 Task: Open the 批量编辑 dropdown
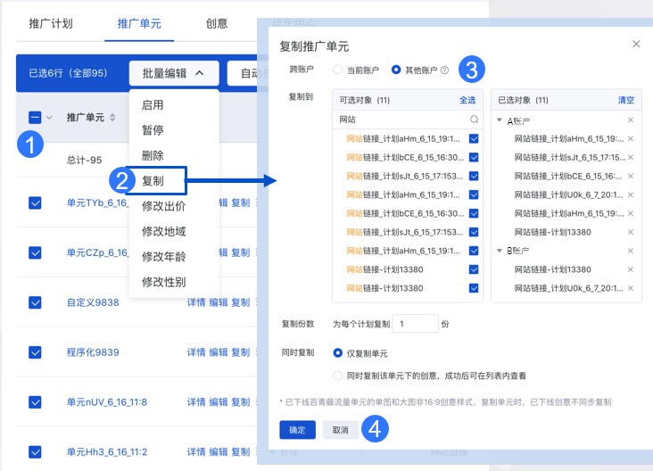(x=173, y=73)
